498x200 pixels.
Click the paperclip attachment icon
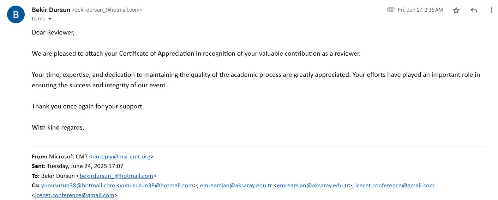coord(391,10)
